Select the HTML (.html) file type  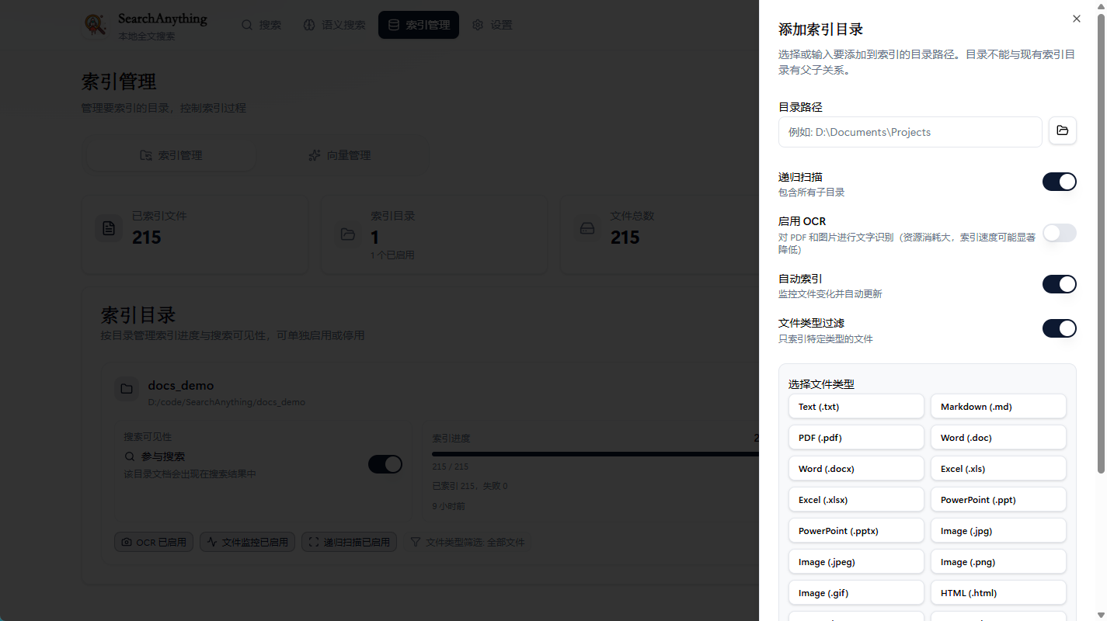(x=998, y=593)
